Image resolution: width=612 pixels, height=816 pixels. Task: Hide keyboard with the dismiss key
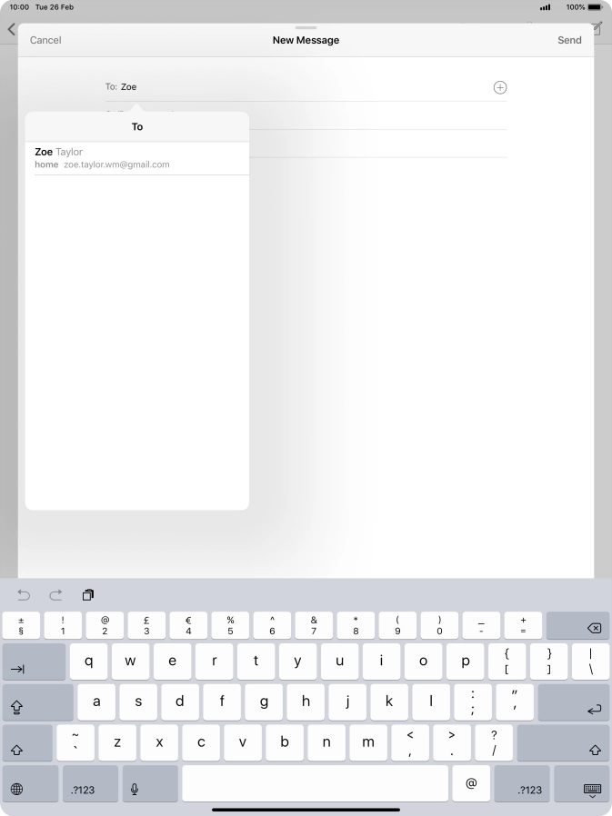pos(591,789)
